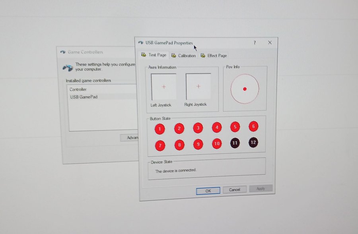
Task: Click the gamepad icon in Properties title bar
Action: (x=141, y=43)
